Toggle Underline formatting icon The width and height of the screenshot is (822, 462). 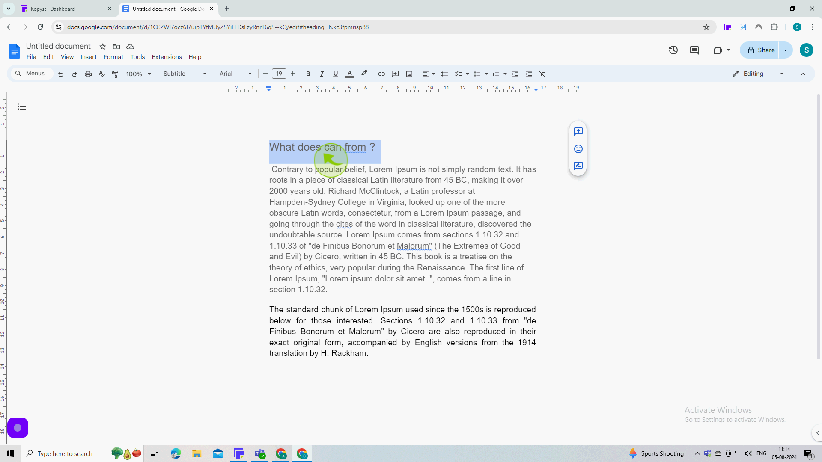[x=335, y=74]
